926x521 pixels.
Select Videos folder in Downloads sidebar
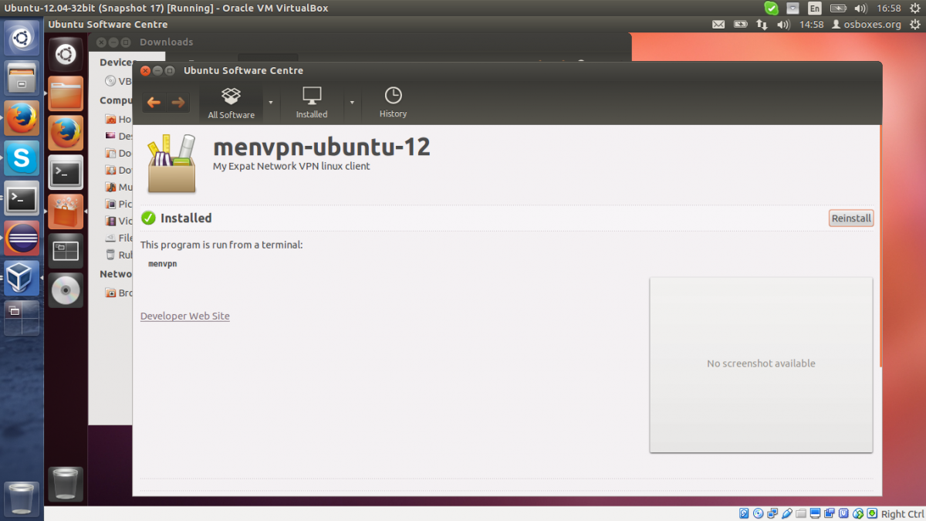tap(118, 221)
